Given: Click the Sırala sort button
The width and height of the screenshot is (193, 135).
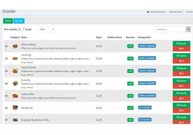Looking at the screenshot, I should tap(19, 21).
